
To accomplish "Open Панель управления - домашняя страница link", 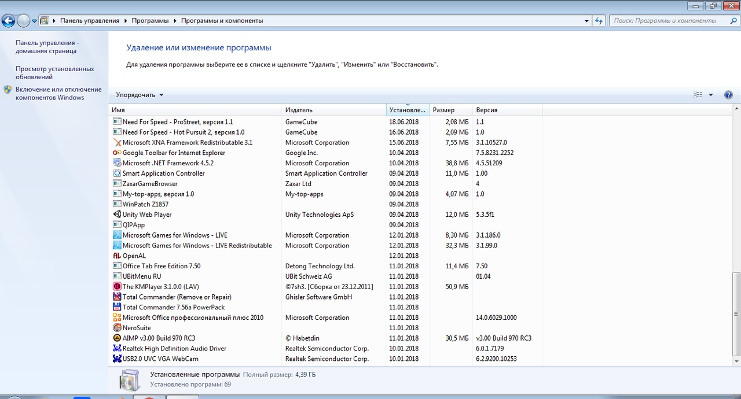I will click(47, 47).
